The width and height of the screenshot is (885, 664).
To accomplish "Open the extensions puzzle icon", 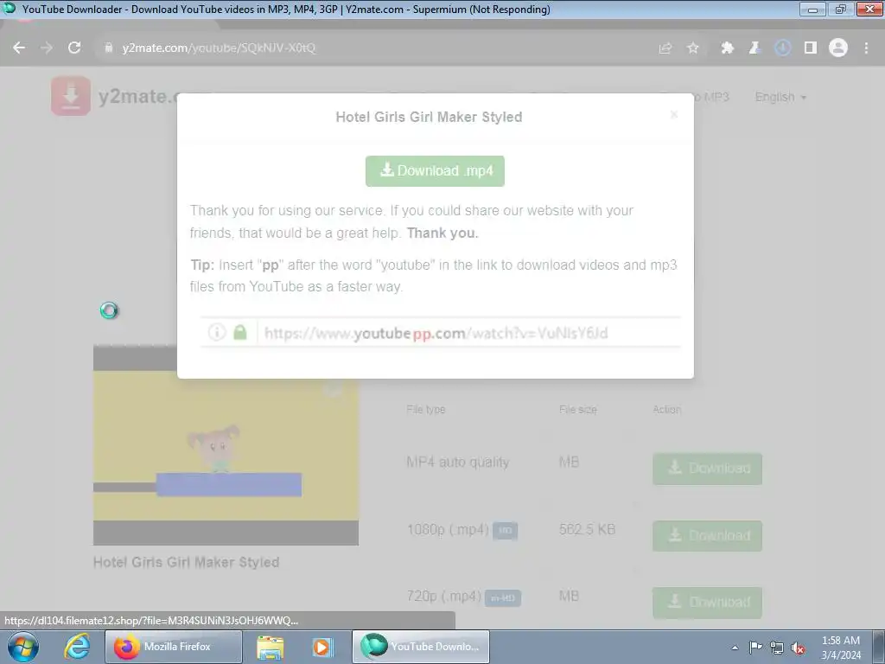I will 728,48.
